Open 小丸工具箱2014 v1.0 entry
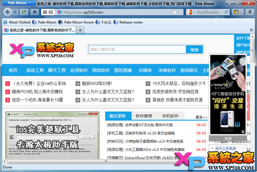Image resolution: width=257 pixels, height=172 pixels. click(155, 149)
